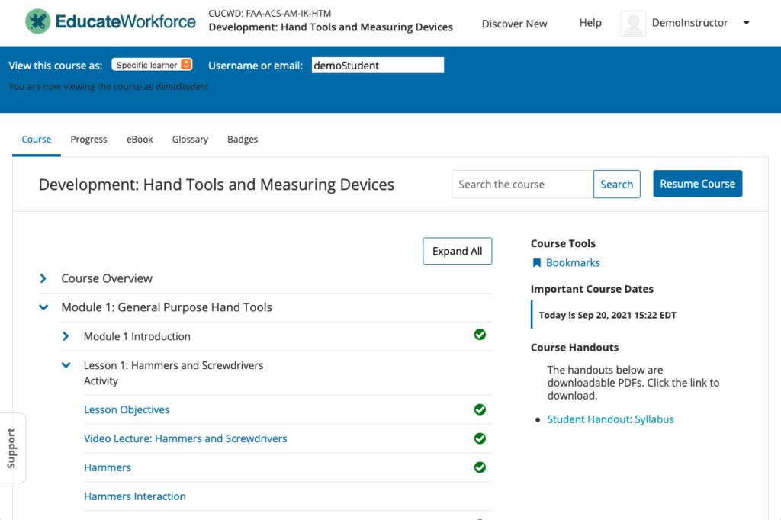Switch to the Course tab
The image size is (781, 520).
[37, 140]
